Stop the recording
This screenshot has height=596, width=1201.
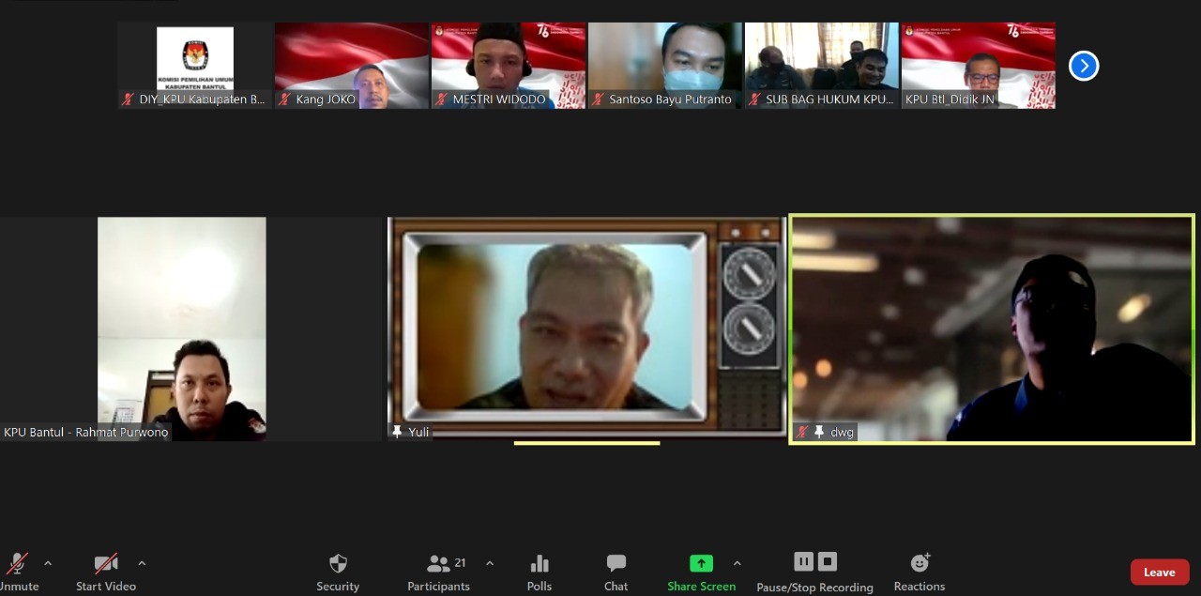(x=827, y=561)
